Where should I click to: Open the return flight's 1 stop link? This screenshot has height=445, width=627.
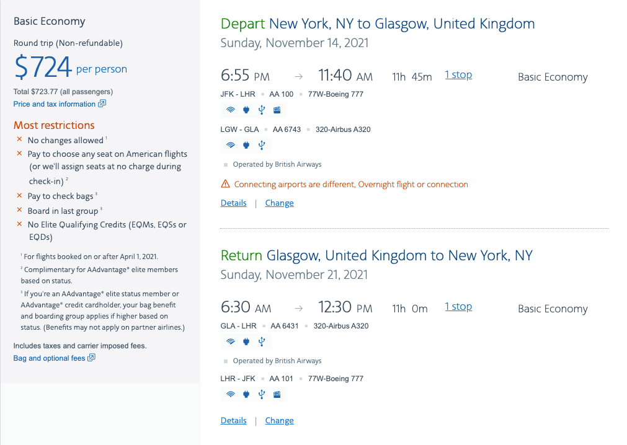(x=458, y=306)
